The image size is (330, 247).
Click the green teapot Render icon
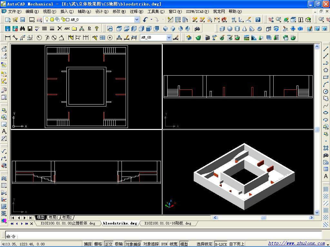[x=198, y=38]
